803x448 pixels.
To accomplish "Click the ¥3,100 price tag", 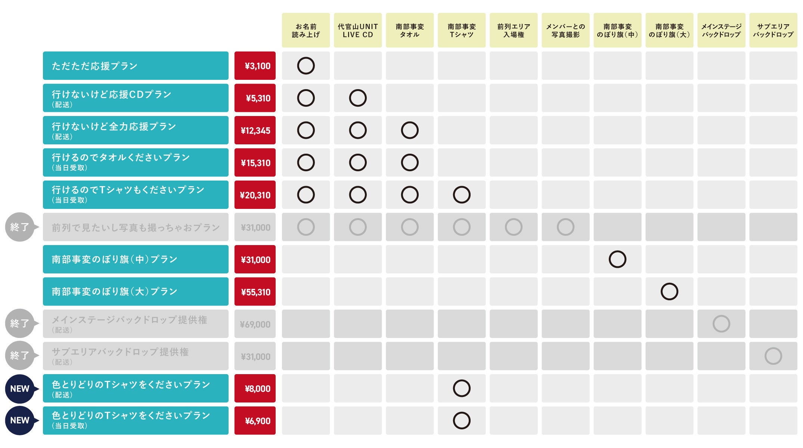I will [255, 66].
